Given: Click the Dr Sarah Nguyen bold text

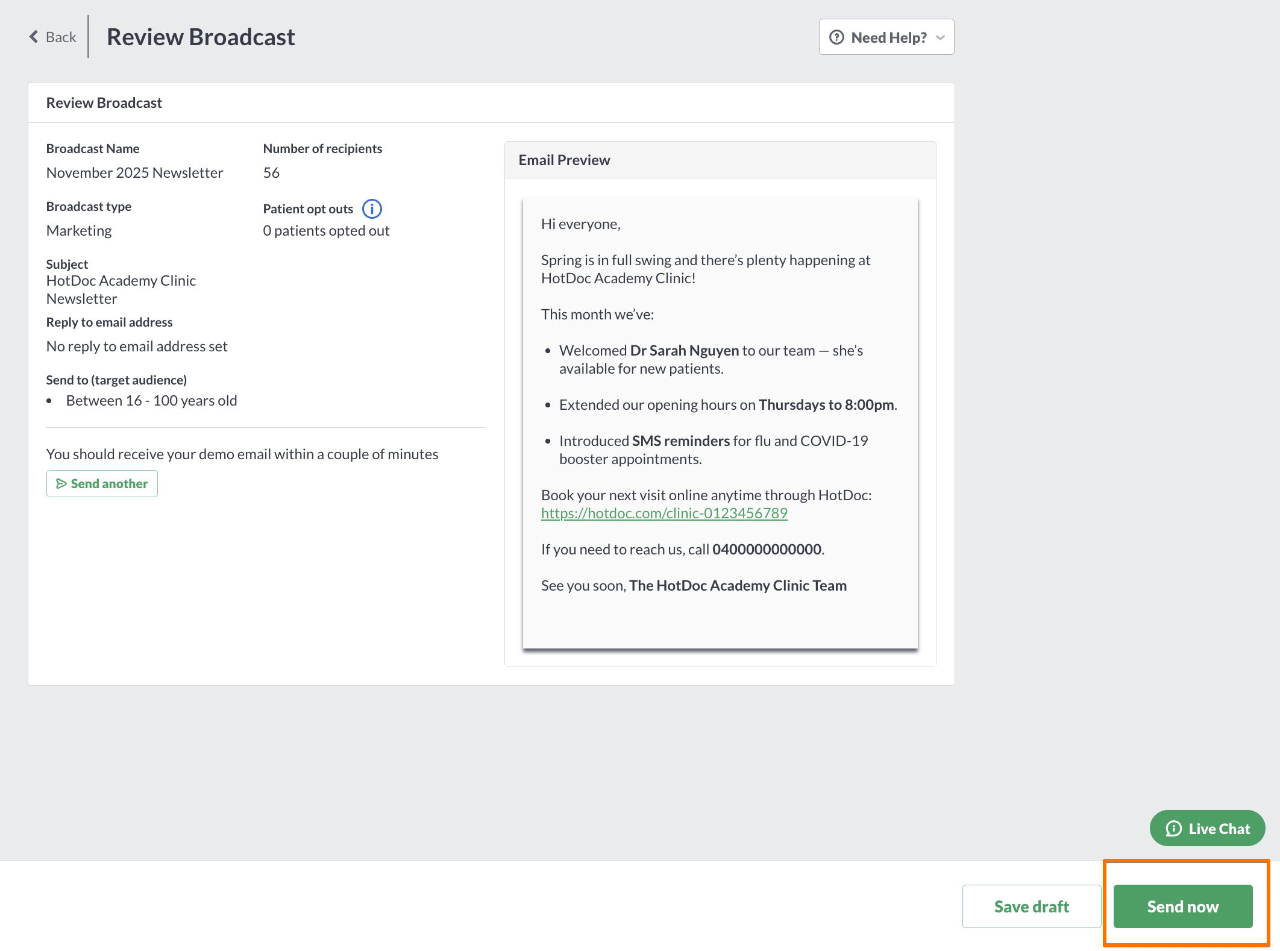Looking at the screenshot, I should 685,351.
